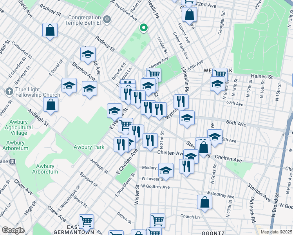Viewport: 293px width, 235px height.
Task: Click True Light Fellowship Church cross icon
Action: click(x=9, y=92)
